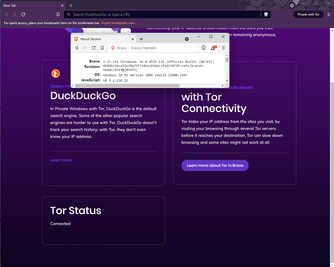Click the DuckDuckGo logo
This screenshot has height=267, width=334.
tap(55, 73)
